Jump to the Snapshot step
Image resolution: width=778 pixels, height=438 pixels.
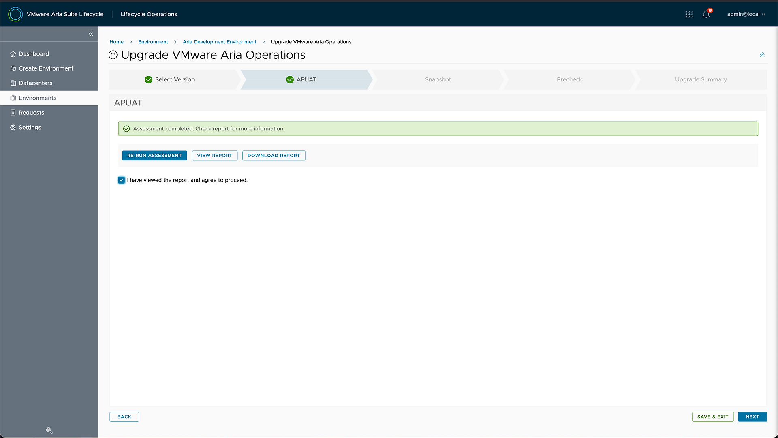click(x=438, y=80)
